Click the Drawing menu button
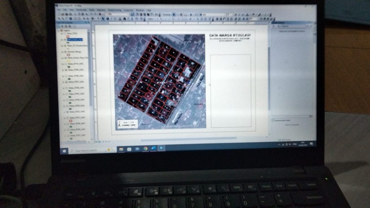 pyautogui.click(x=166, y=14)
